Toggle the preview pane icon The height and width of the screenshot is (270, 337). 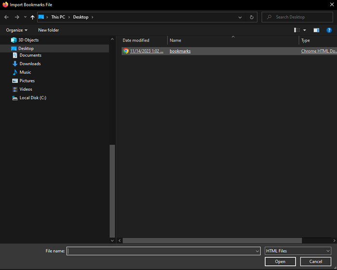[316, 30]
